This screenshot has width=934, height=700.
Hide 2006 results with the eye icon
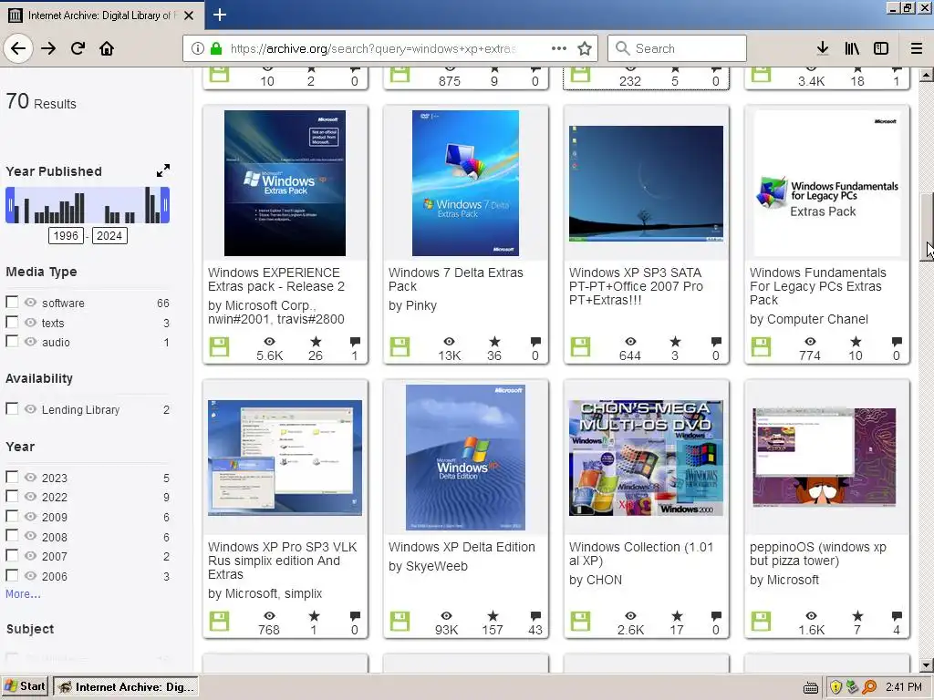(x=30, y=576)
